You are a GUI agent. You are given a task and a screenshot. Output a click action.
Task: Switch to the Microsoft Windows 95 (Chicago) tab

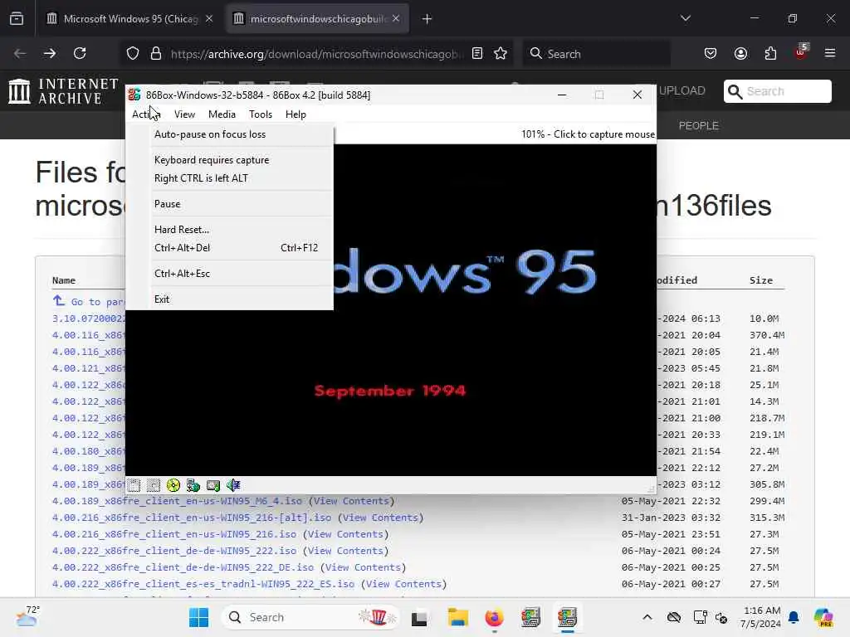tap(130, 19)
